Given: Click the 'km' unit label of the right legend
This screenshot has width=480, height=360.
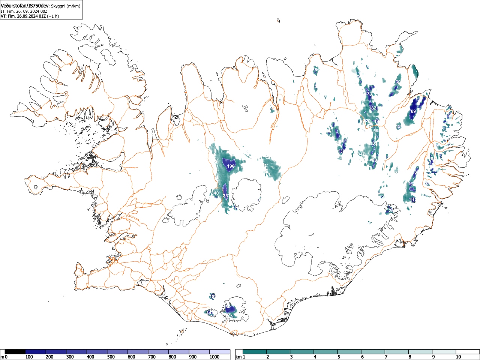Looking at the screenshot, I should (x=238, y=357).
